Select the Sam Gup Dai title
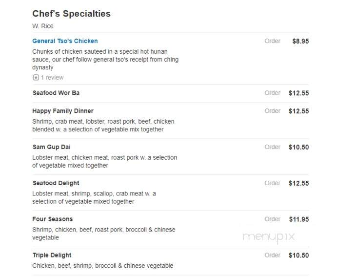The image size is (356, 277). click(52, 147)
